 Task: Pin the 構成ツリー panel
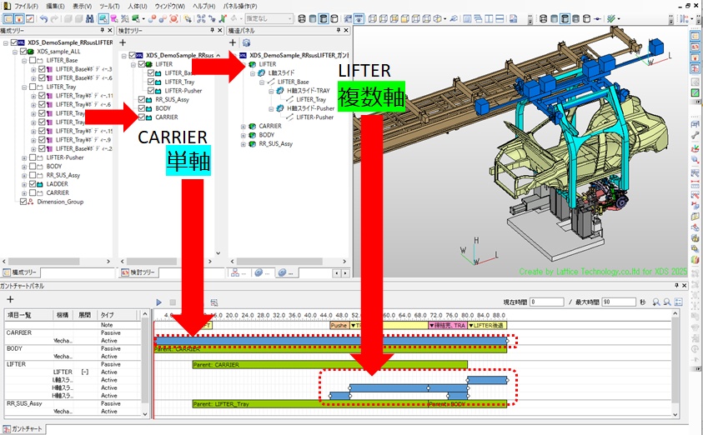click(103, 30)
